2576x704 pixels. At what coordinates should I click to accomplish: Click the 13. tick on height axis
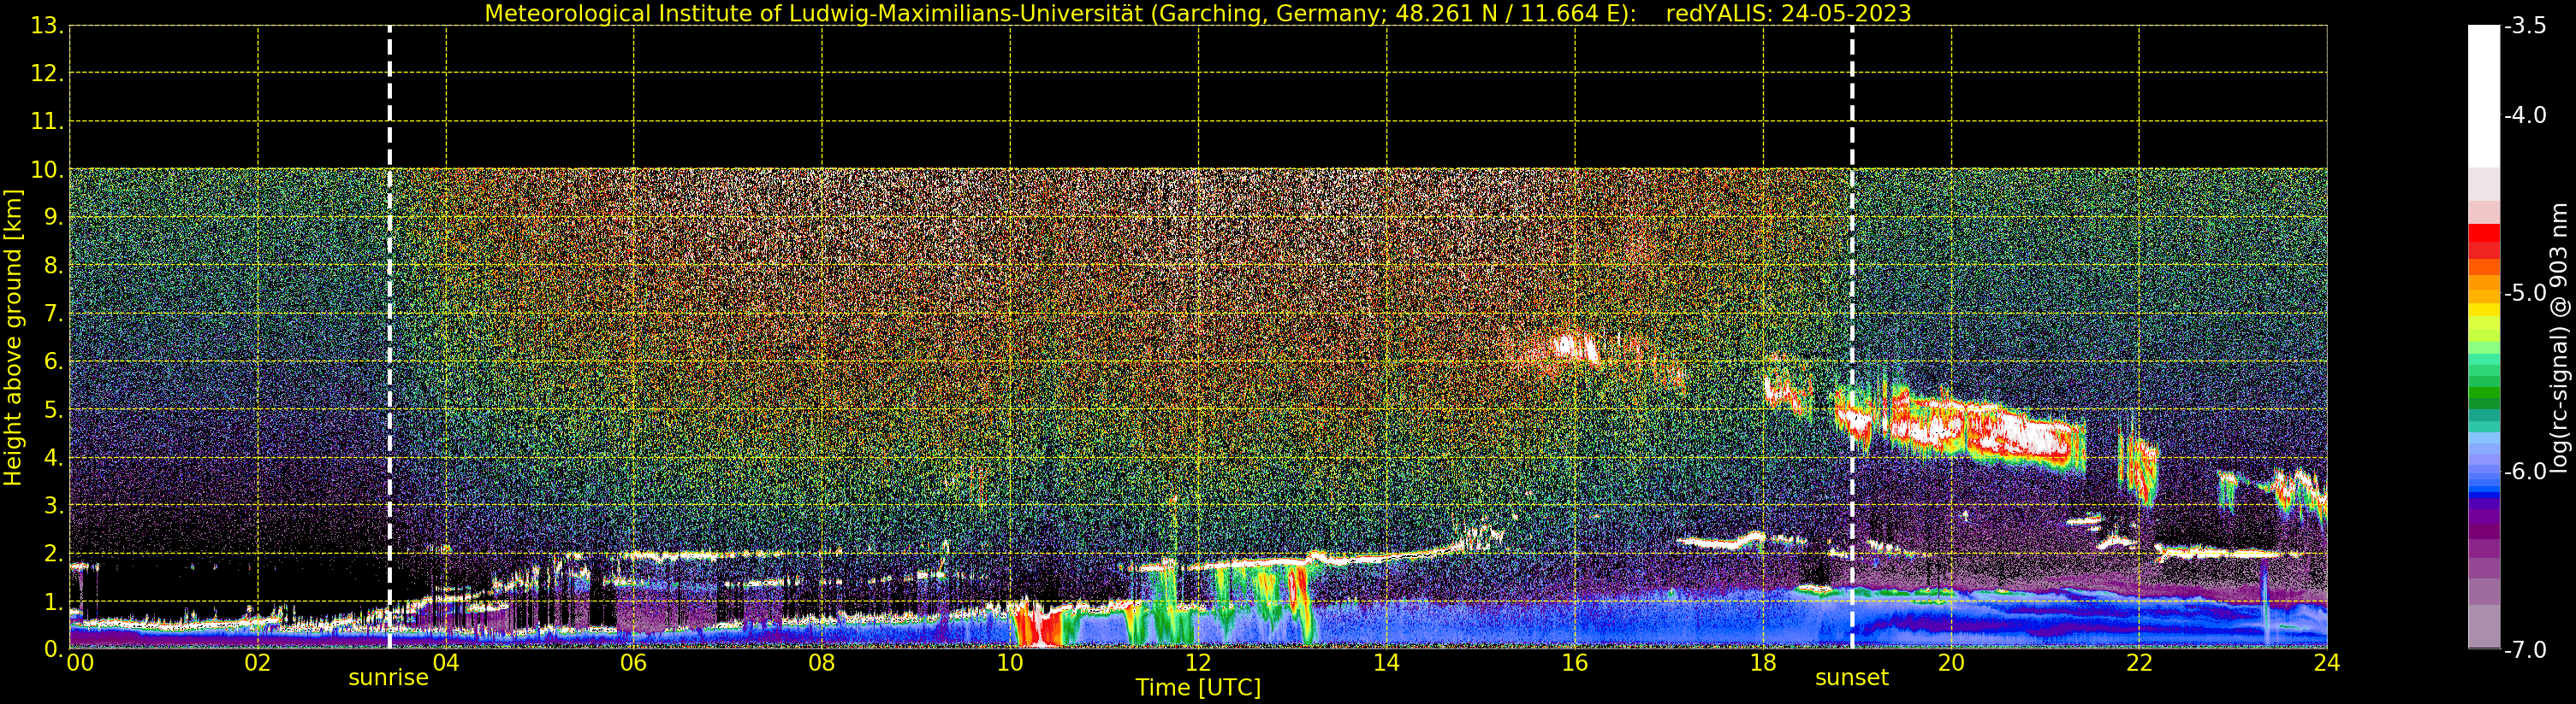[x=46, y=26]
